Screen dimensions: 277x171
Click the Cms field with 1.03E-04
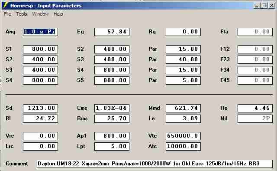click(x=112, y=108)
